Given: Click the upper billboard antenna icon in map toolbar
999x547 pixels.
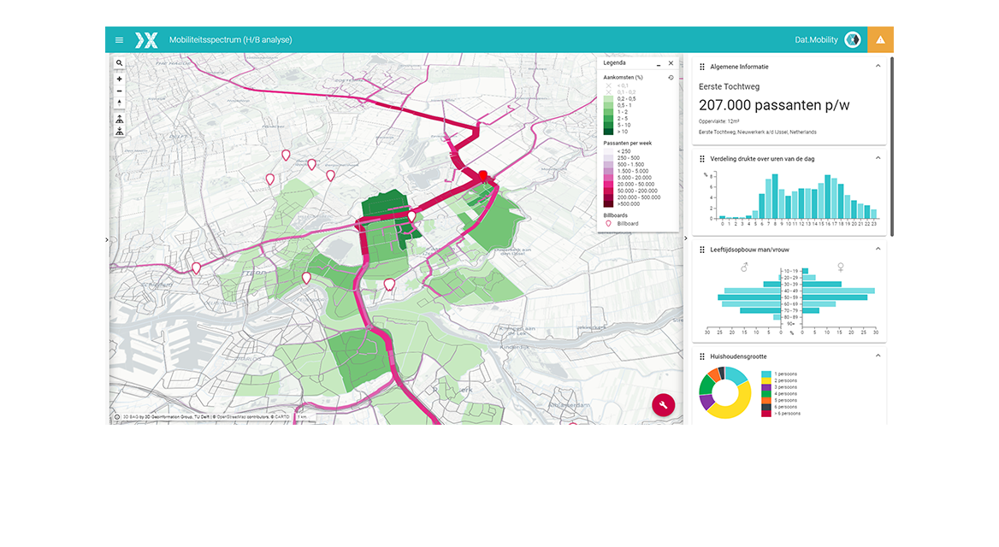Looking at the screenshot, I should click(119, 120).
